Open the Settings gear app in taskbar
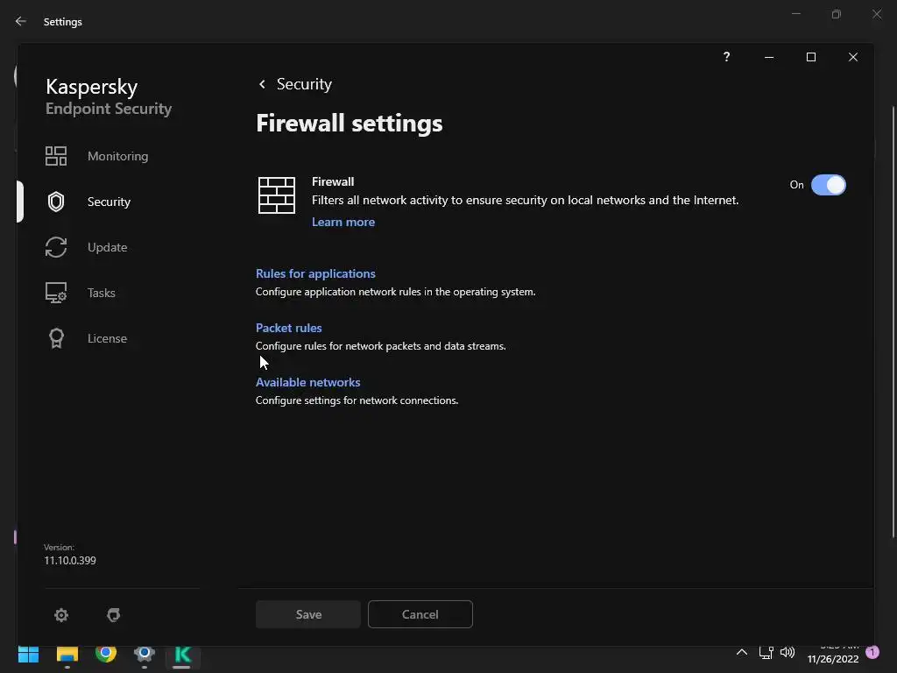 (x=145, y=653)
